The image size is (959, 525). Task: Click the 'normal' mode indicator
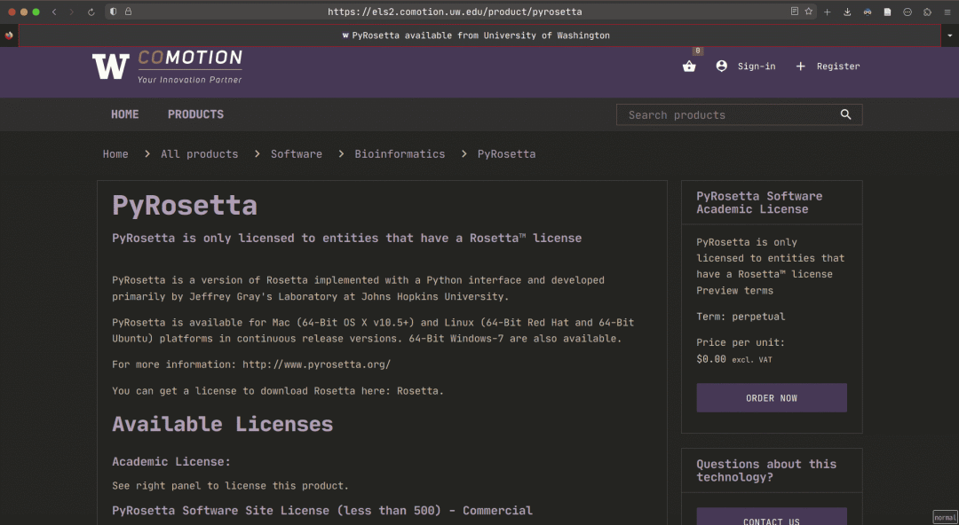point(945,517)
